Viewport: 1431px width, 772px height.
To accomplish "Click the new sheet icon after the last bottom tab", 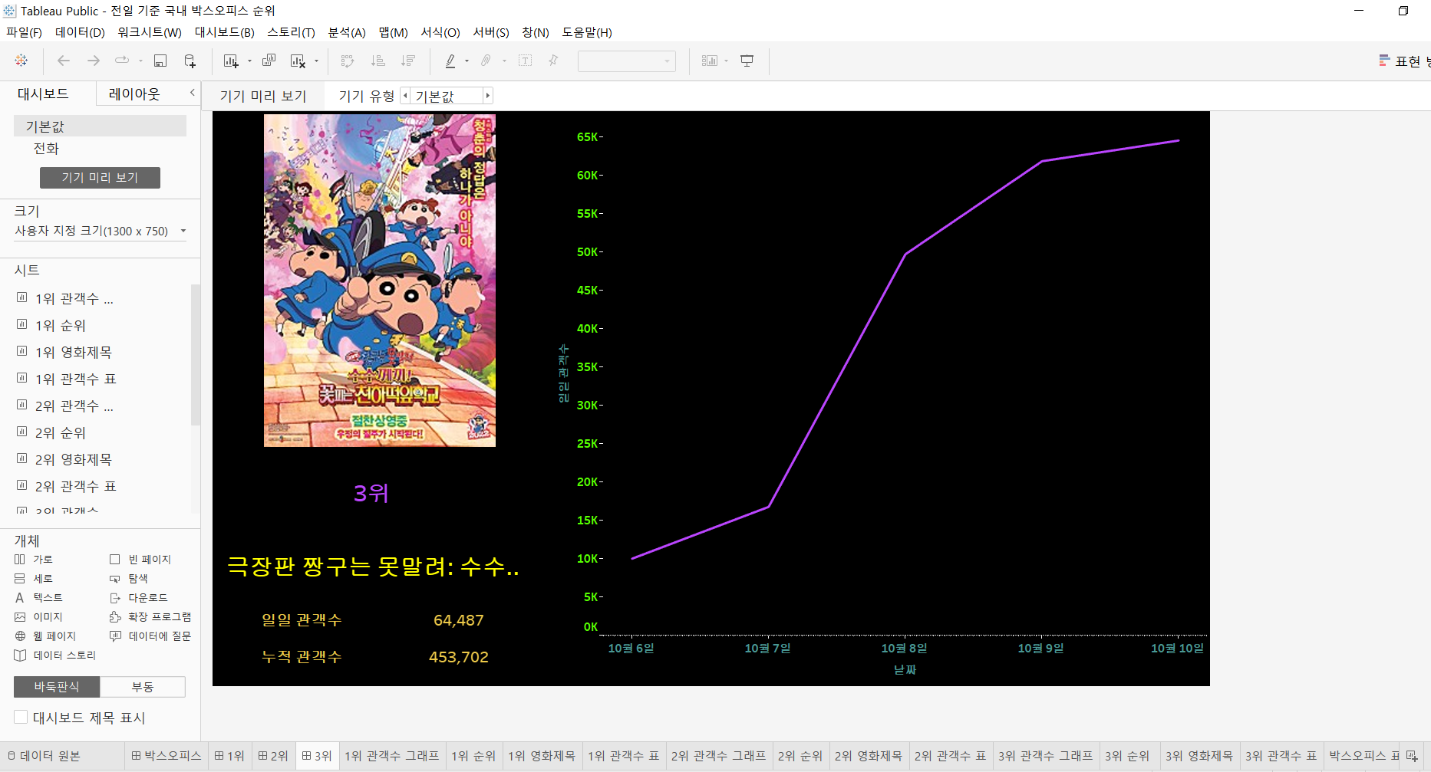I will (x=1412, y=756).
